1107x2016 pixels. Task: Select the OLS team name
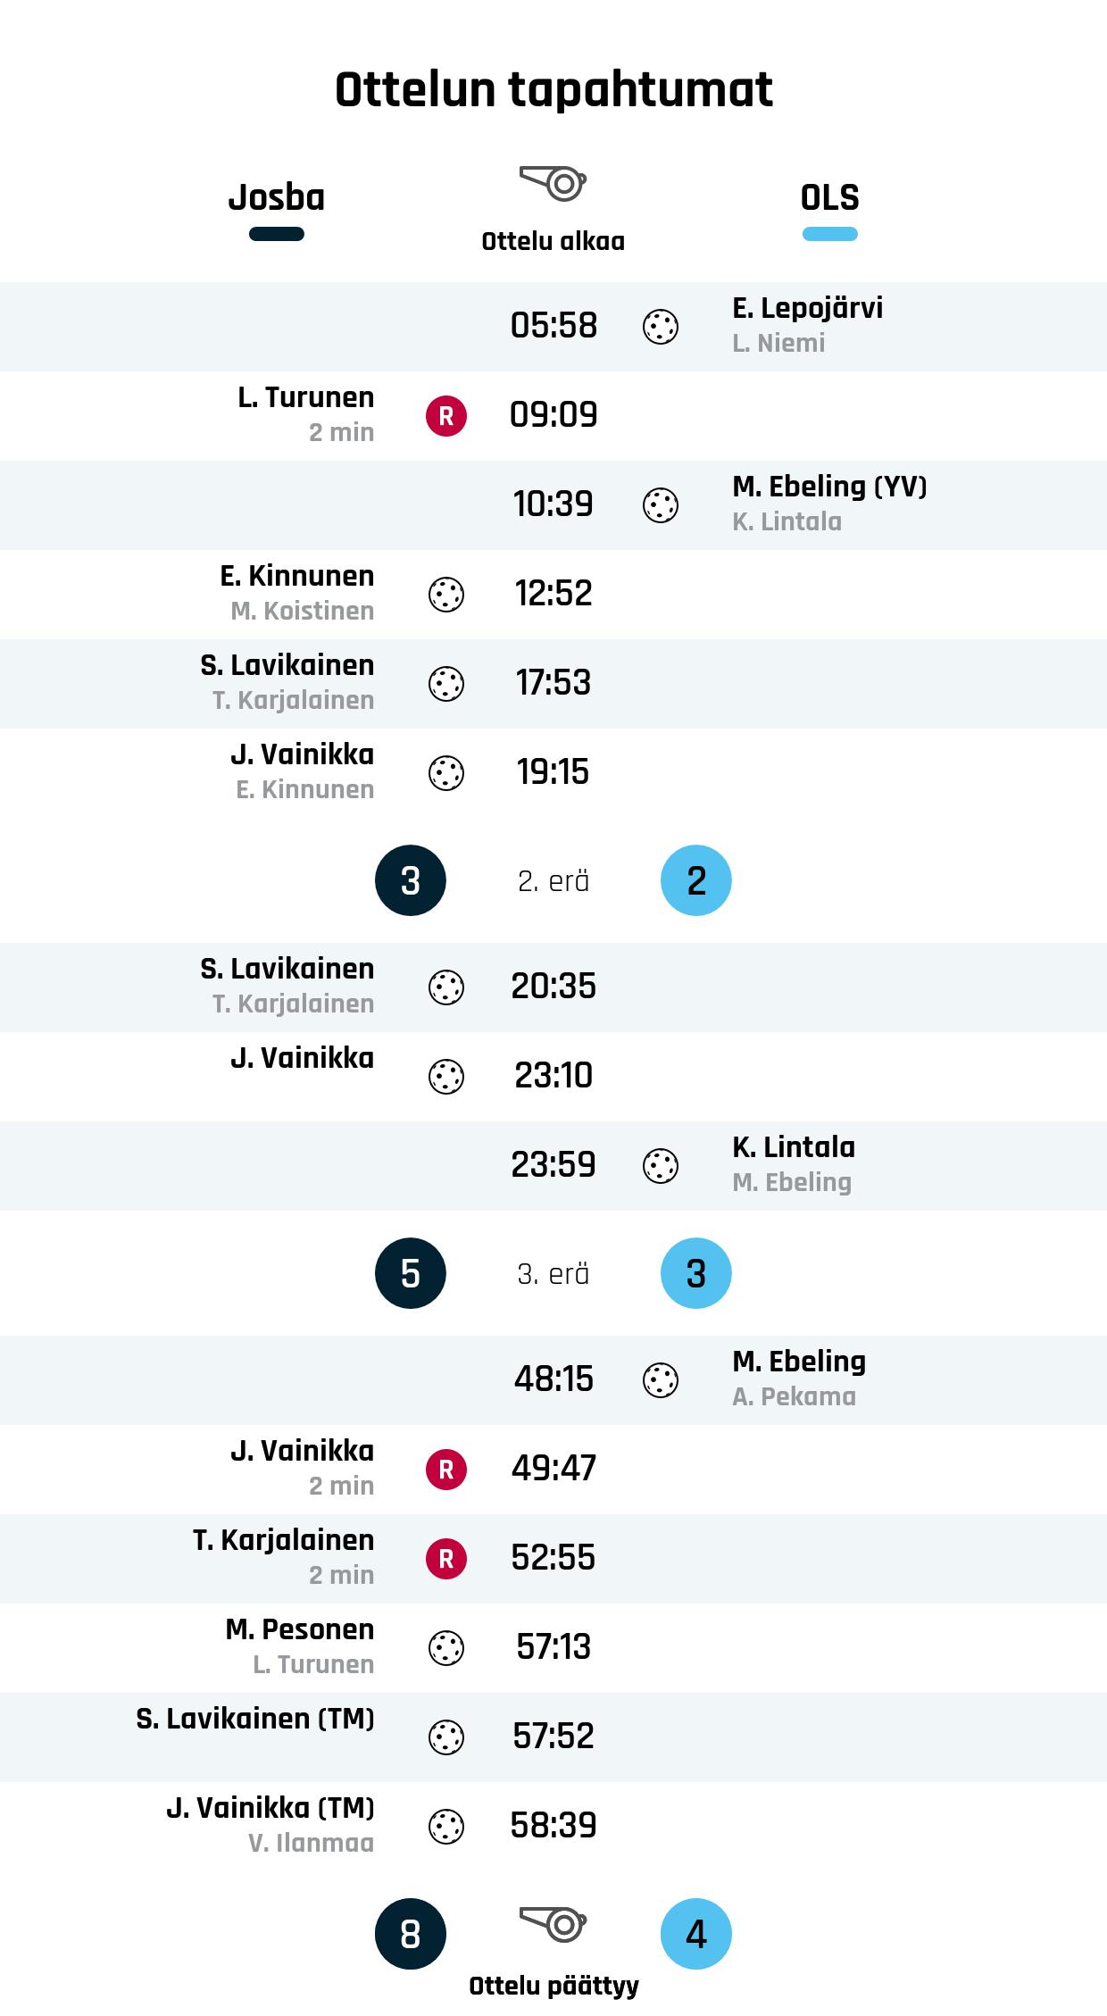click(x=829, y=197)
